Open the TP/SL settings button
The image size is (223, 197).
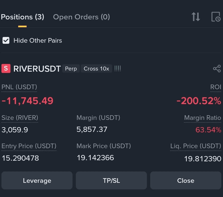point(111,180)
